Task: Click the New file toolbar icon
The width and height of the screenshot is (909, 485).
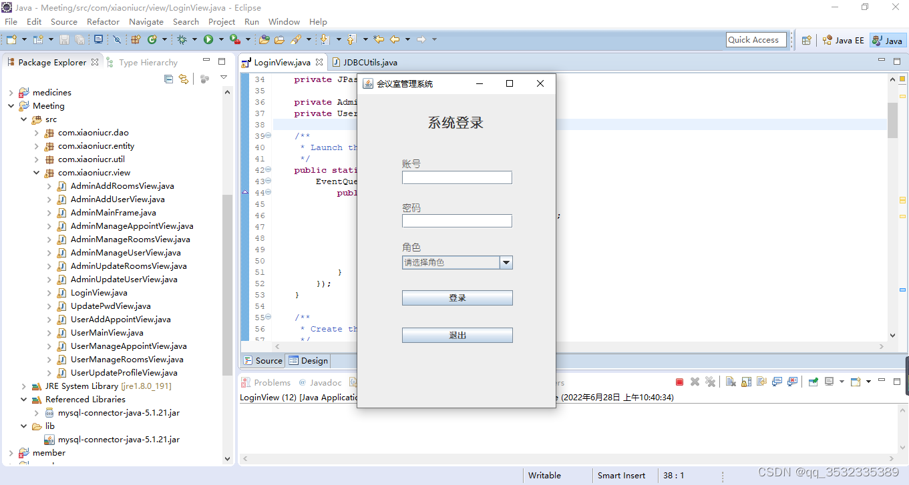Action: (x=11, y=40)
